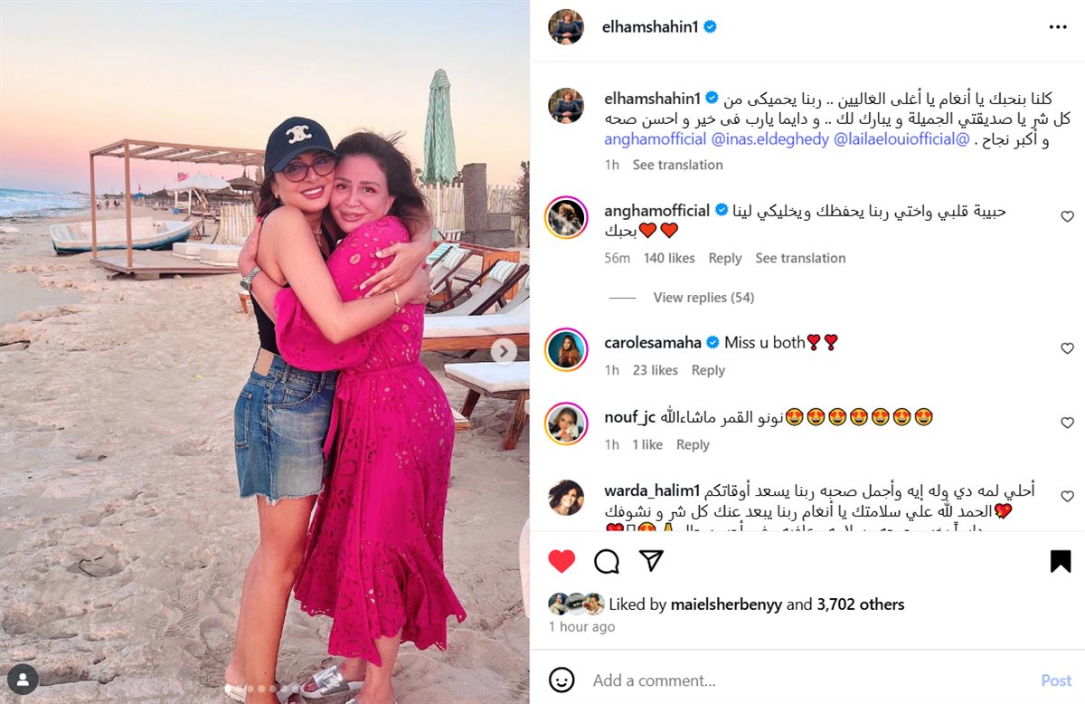1085x704 pixels.
Task: Show tagged people icon on photo
Action: 23,679
